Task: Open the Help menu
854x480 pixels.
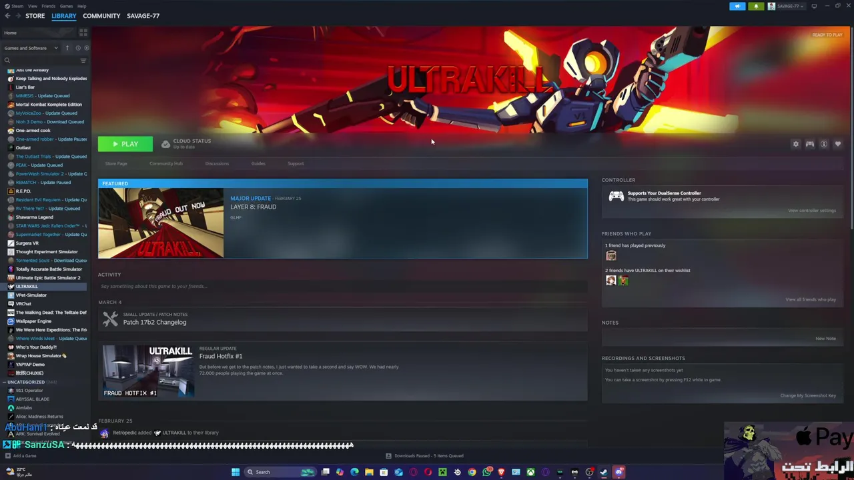Action: [x=81, y=6]
